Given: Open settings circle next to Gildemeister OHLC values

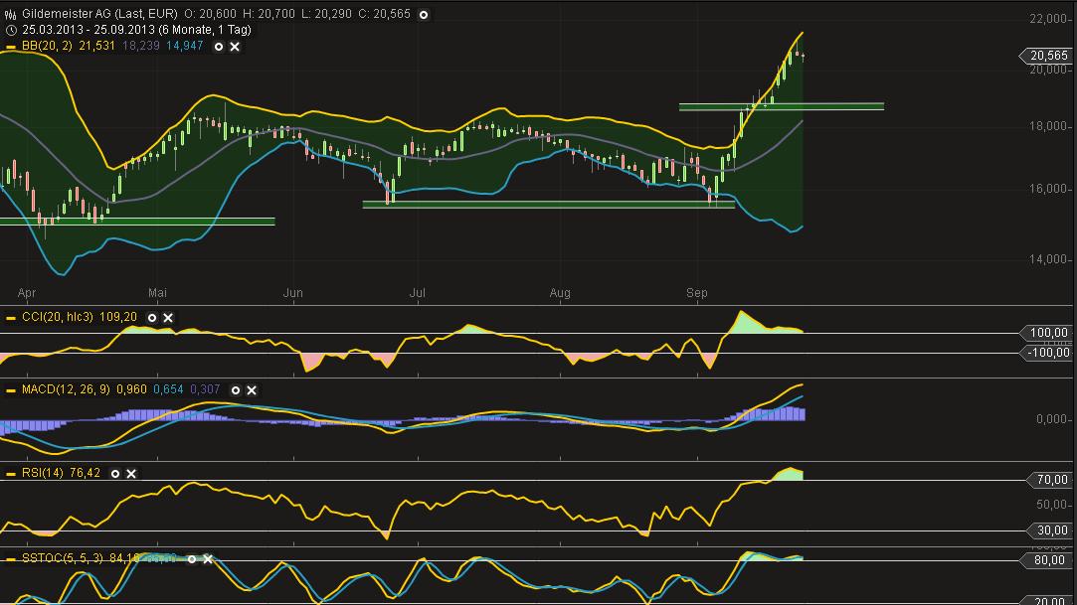Looking at the screenshot, I should (424, 15).
